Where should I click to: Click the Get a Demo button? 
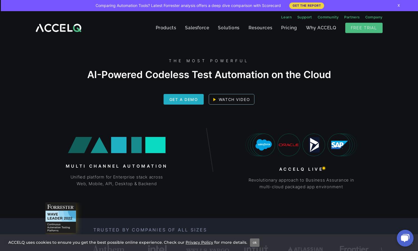[184, 99]
